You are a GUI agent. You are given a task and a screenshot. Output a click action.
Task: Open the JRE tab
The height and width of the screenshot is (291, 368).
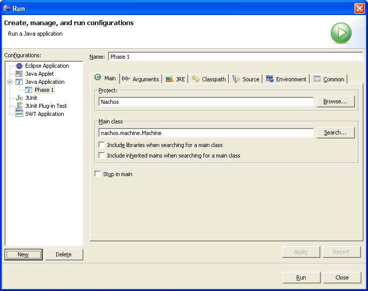tap(175, 79)
